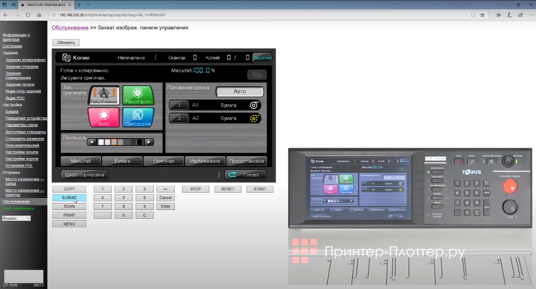Click the browser refresh icon
The image size is (536, 289).
(28, 15)
